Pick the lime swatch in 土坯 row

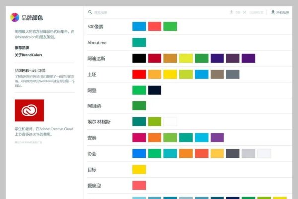pos(186,74)
